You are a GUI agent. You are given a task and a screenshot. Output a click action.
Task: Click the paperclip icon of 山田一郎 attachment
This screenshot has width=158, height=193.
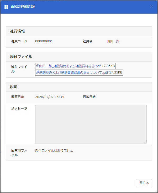38,66
